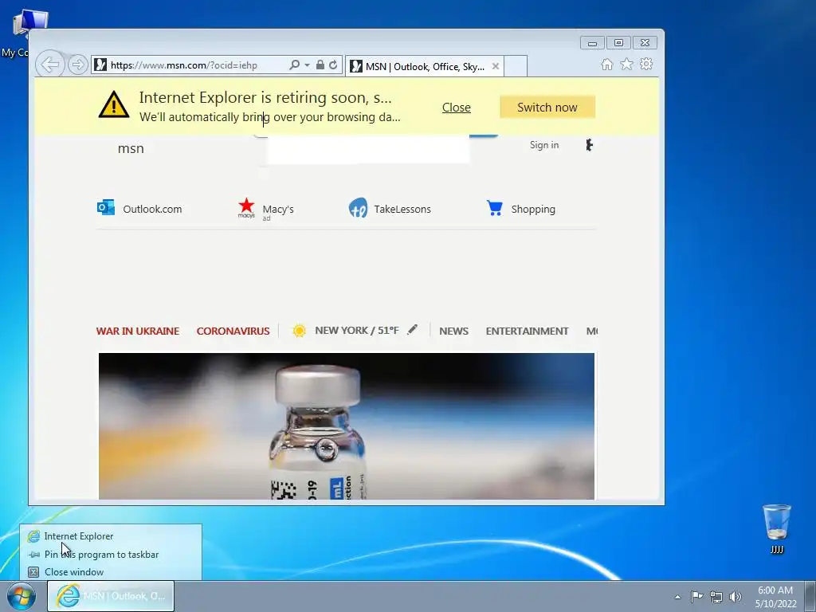Click the Show desktop strip

point(810,596)
